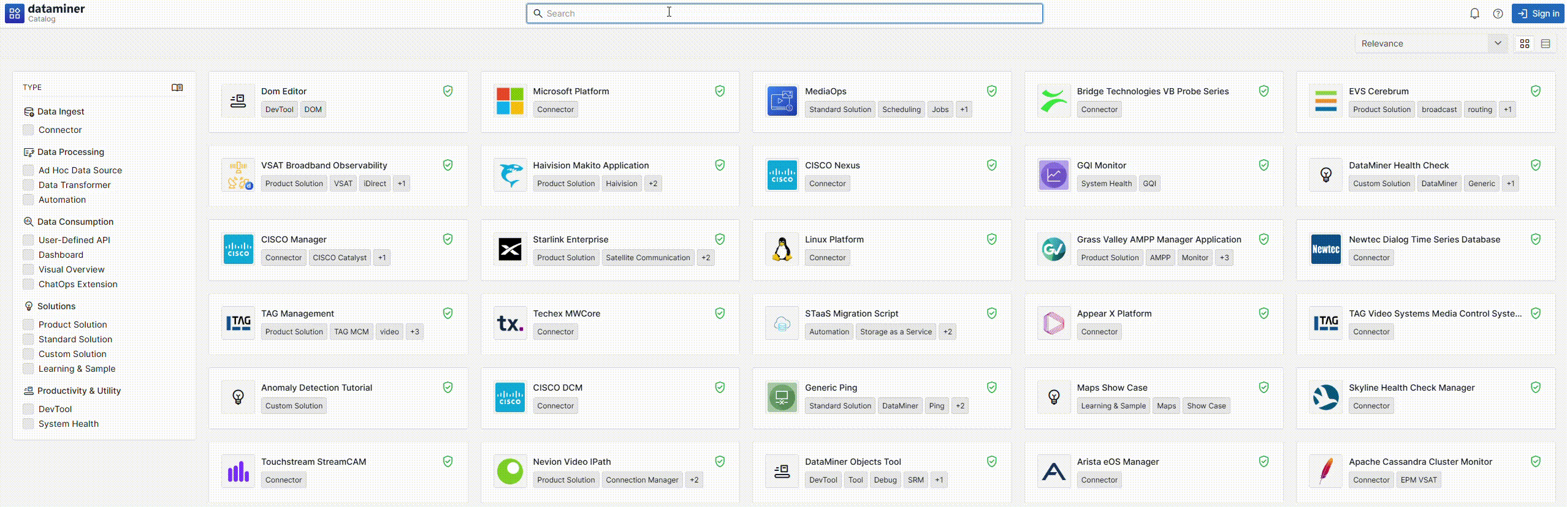Select the Satellite Communication tag
This screenshot has height=507, width=1567.
pyautogui.click(x=647, y=258)
